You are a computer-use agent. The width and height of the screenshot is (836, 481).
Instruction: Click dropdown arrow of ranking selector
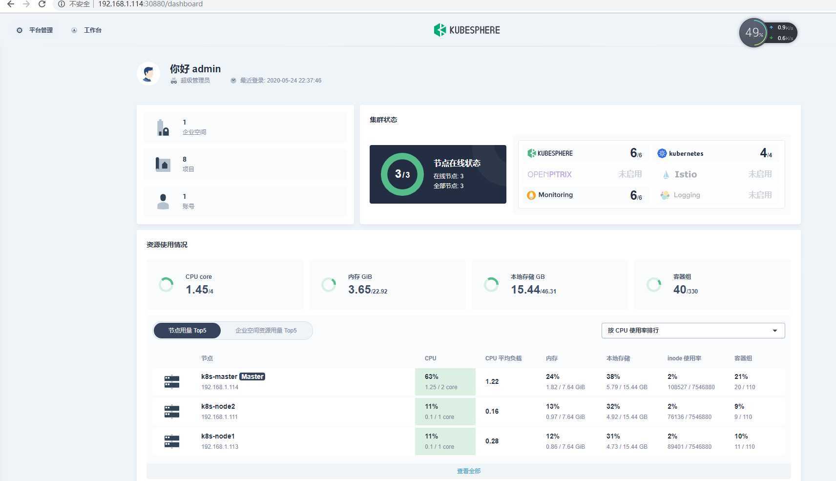coord(774,331)
